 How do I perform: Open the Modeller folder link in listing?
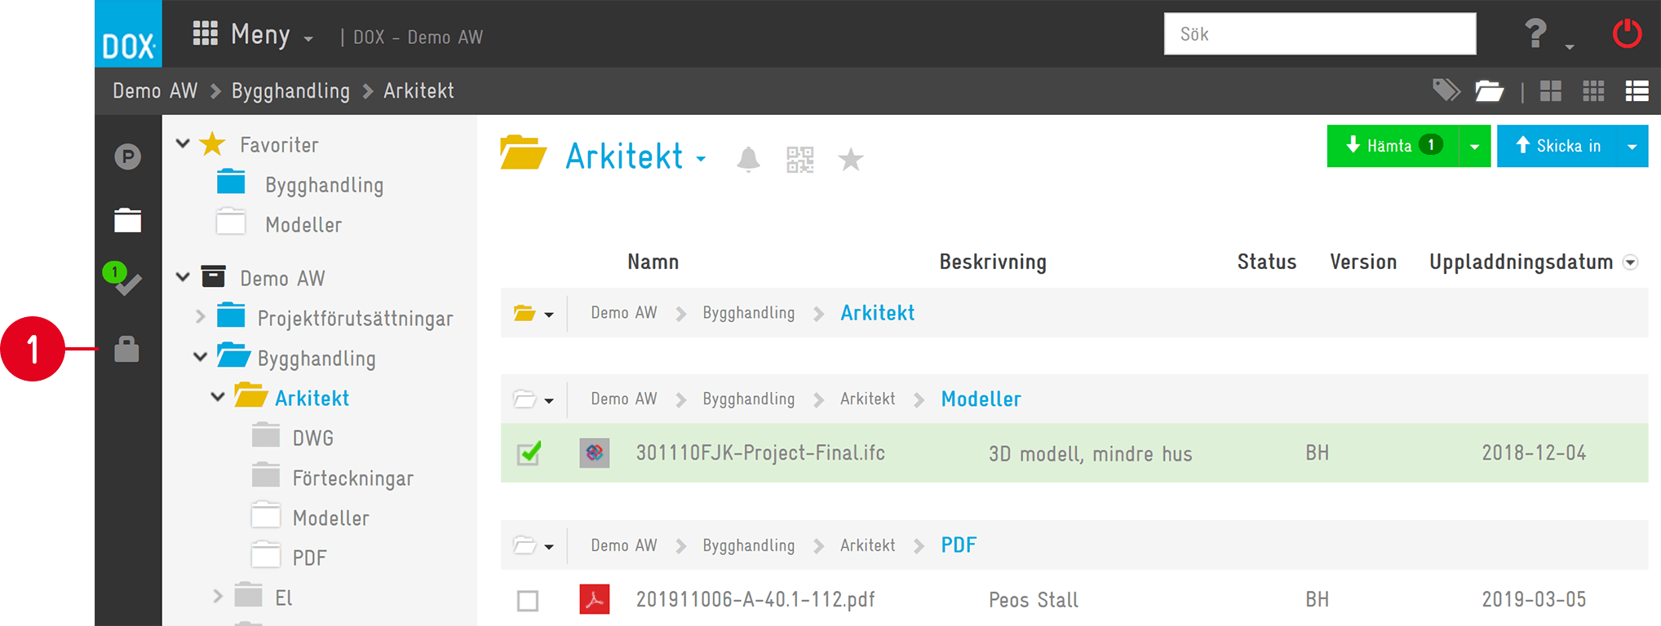pos(981,399)
